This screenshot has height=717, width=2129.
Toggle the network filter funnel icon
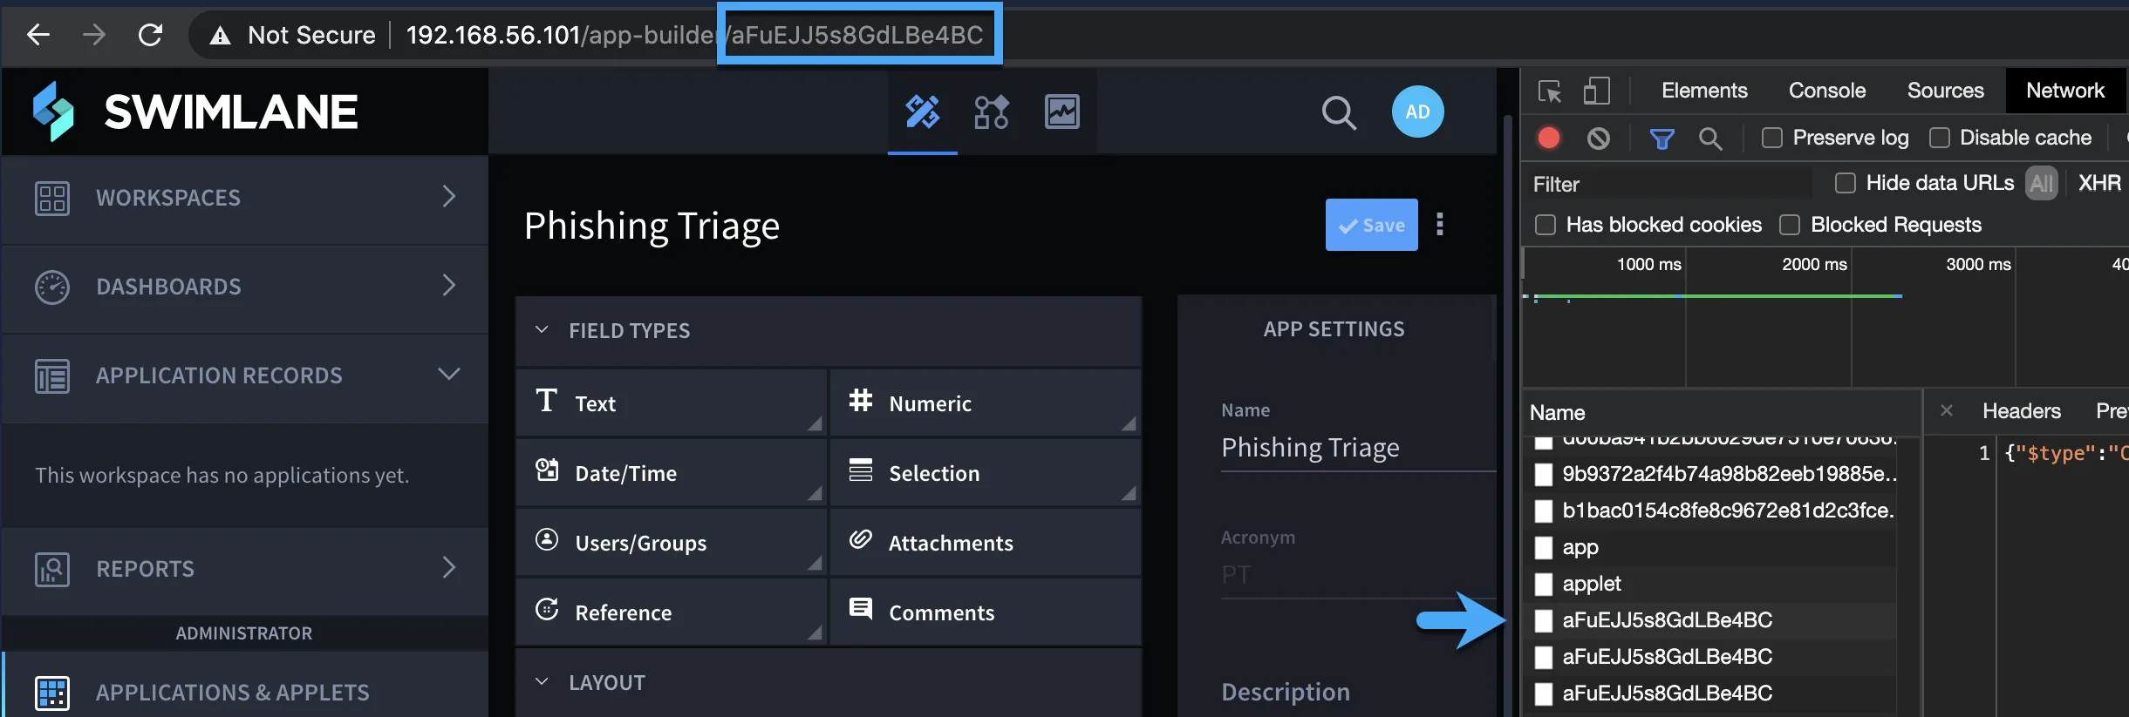(1662, 139)
